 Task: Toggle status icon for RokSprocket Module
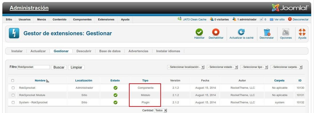pos(115,95)
